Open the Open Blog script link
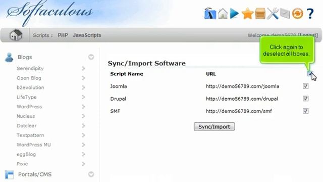Screen dimensions: 323x182 click(x=29, y=78)
